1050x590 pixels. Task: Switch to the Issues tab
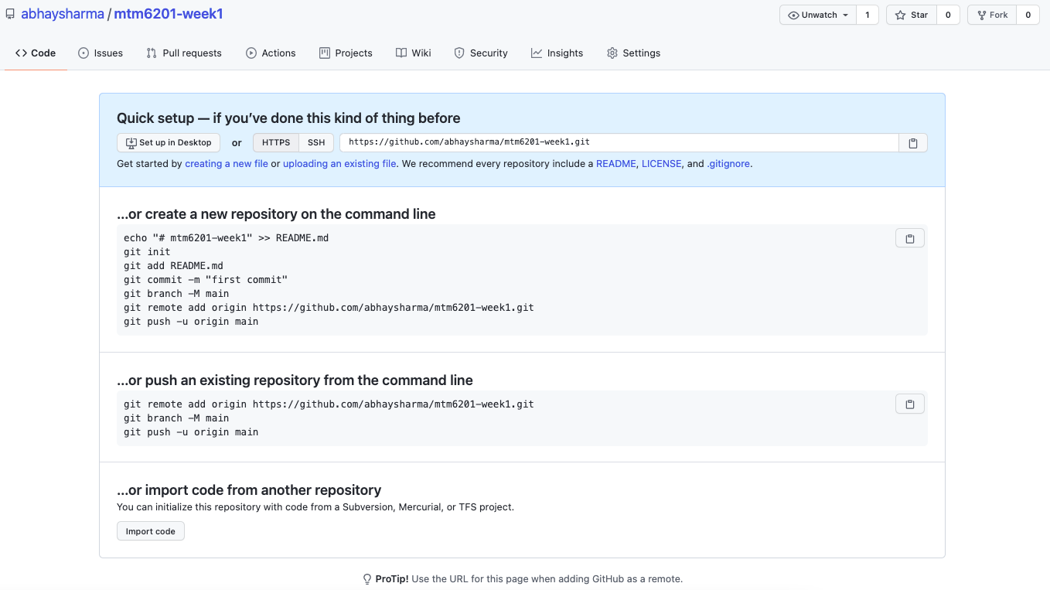coord(101,53)
